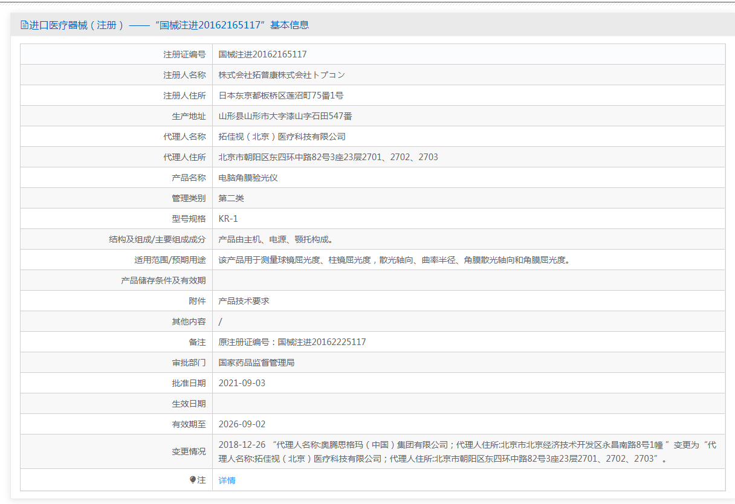Click the 产品储存条件及有效期 label
Screen dimensions: 735x504
163,280
